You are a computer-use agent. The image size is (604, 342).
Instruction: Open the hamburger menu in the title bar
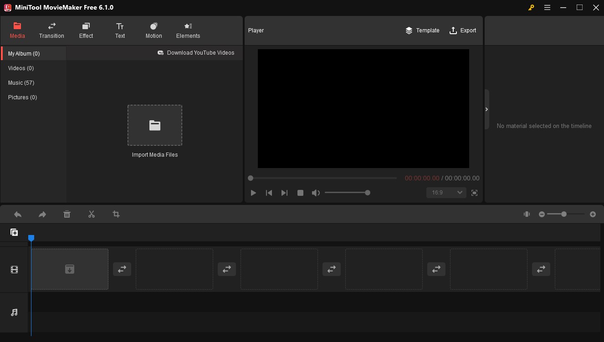tap(547, 7)
